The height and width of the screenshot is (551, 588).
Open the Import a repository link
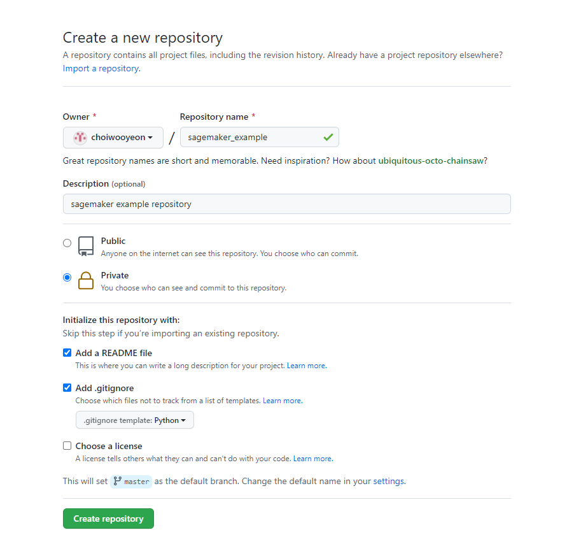102,68
